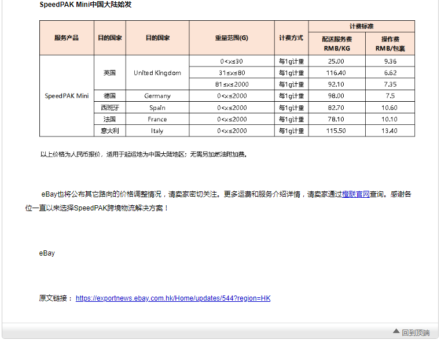
Task: Click the 服务产品 column header
Action: pos(67,38)
